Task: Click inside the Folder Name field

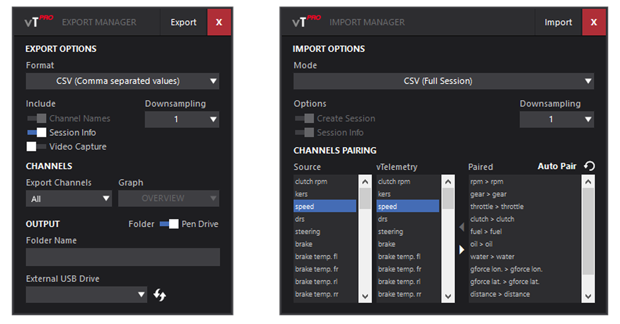Action: [122, 257]
